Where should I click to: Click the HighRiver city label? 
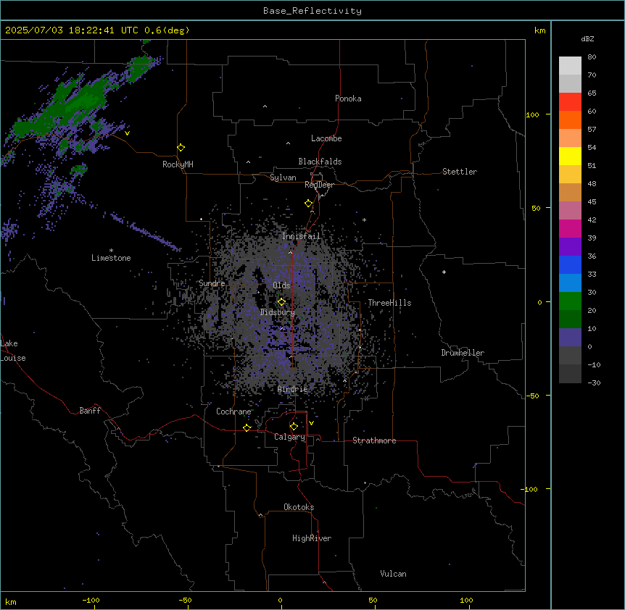pyautogui.click(x=312, y=538)
